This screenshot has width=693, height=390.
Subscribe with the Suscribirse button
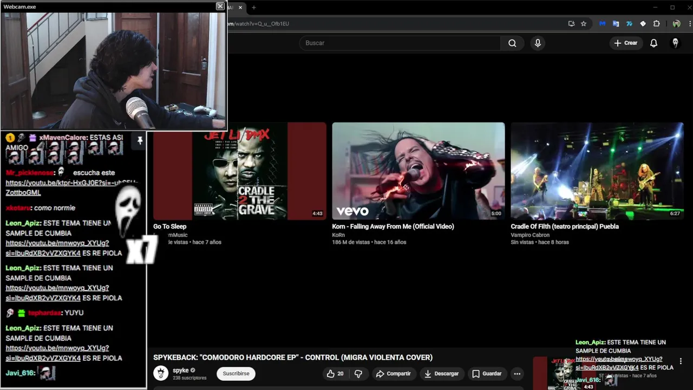coord(236,373)
